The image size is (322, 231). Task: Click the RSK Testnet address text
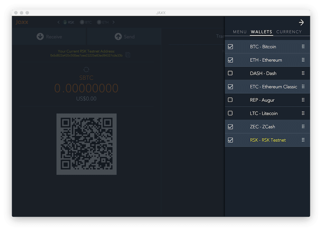click(x=86, y=55)
